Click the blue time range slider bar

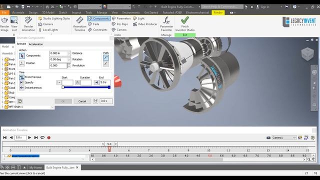(86, 87)
